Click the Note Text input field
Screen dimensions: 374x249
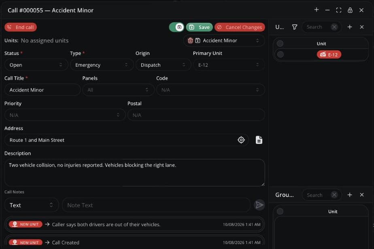pos(156,205)
